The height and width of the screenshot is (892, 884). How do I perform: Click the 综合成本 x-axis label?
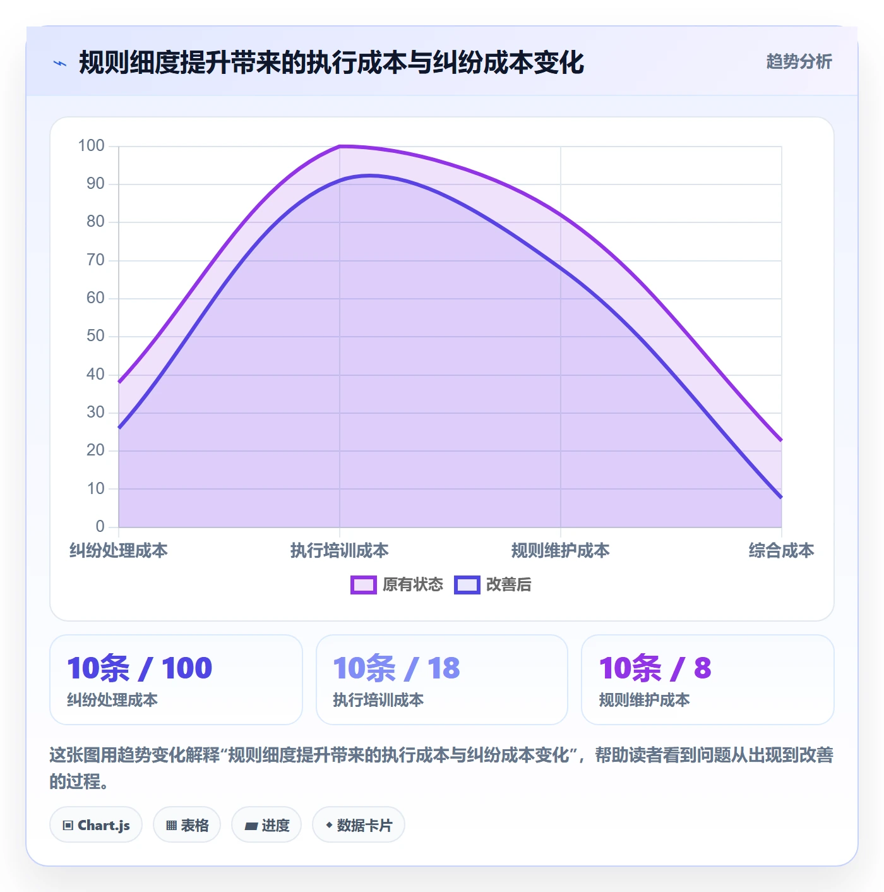click(x=782, y=551)
